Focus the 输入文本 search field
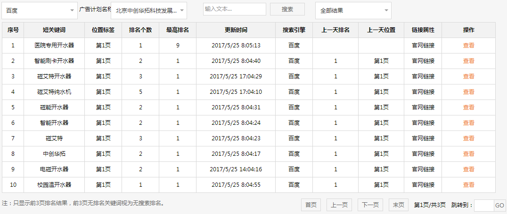 (235, 9)
